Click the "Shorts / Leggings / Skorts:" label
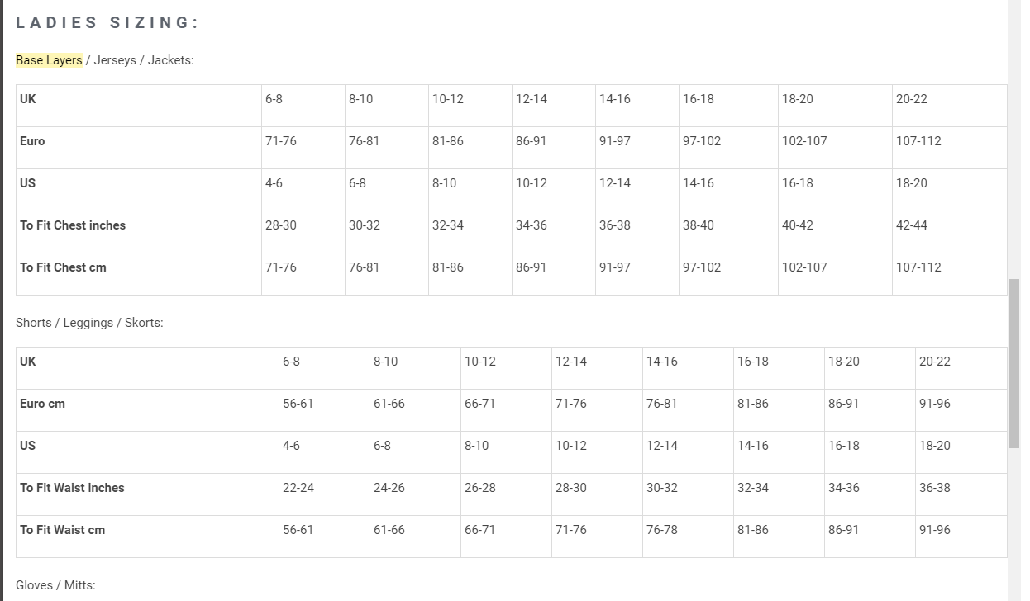 coord(89,323)
